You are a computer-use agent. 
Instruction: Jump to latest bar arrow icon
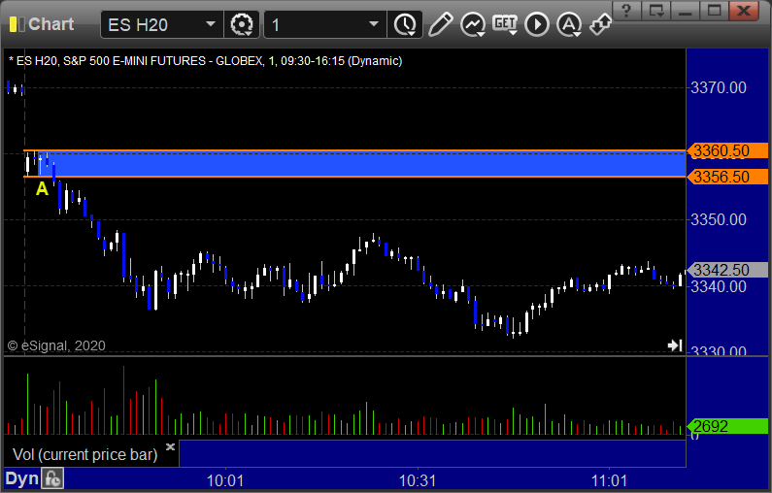[x=675, y=345]
